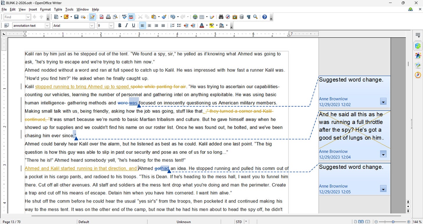The height and width of the screenshot is (224, 423).
Task: Click Export Directly as PDF icon
Action: (101, 17)
